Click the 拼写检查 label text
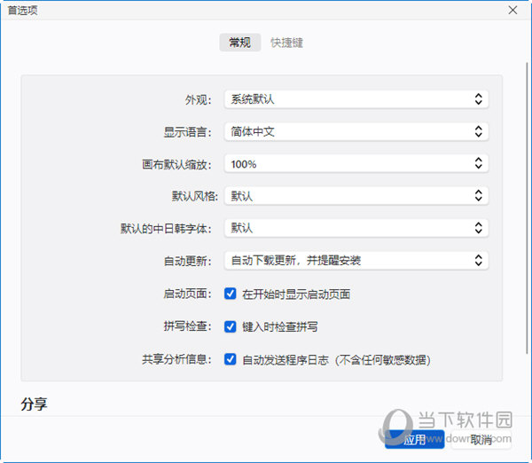532x463 pixels. (188, 326)
